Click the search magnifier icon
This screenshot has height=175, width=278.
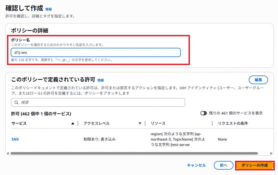pos(16,102)
